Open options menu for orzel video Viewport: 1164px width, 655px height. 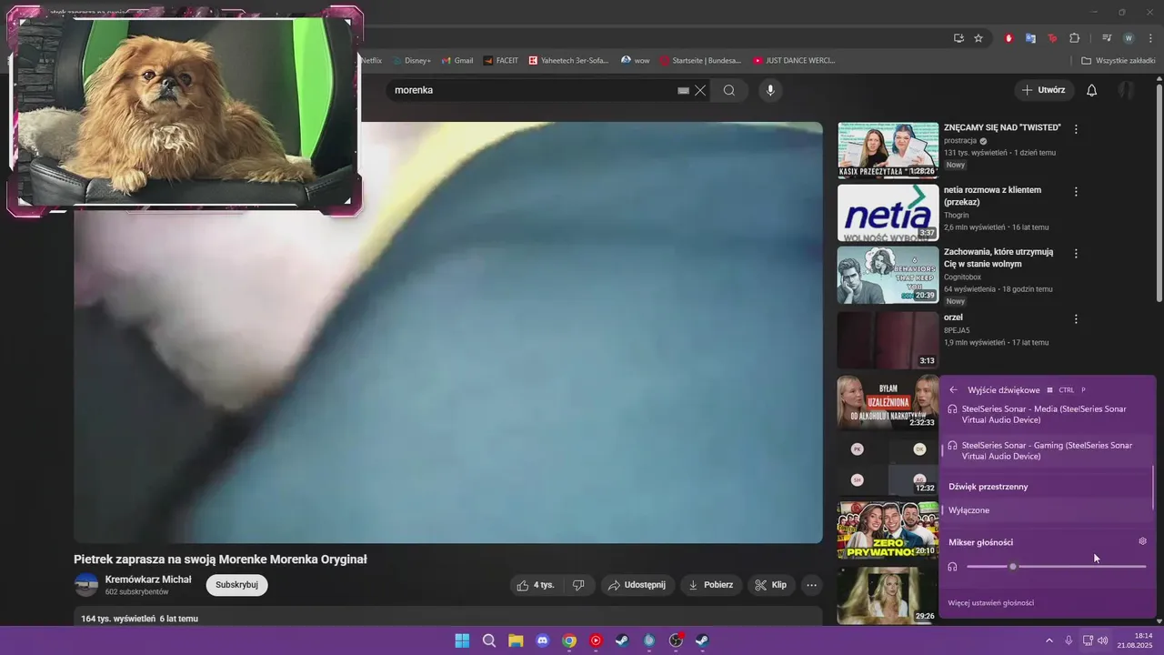(1076, 319)
